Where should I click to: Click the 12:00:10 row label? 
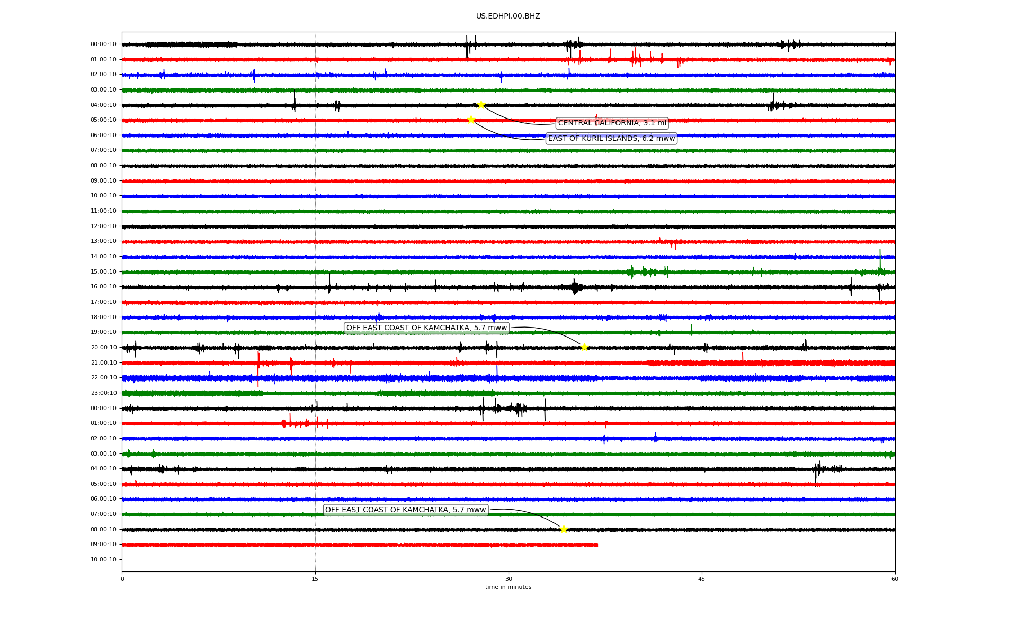pyautogui.click(x=103, y=226)
